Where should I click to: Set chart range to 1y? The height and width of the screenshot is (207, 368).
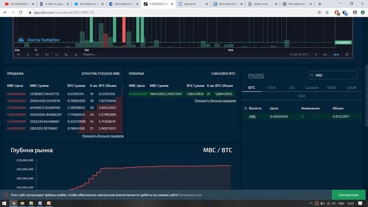click(28, 55)
